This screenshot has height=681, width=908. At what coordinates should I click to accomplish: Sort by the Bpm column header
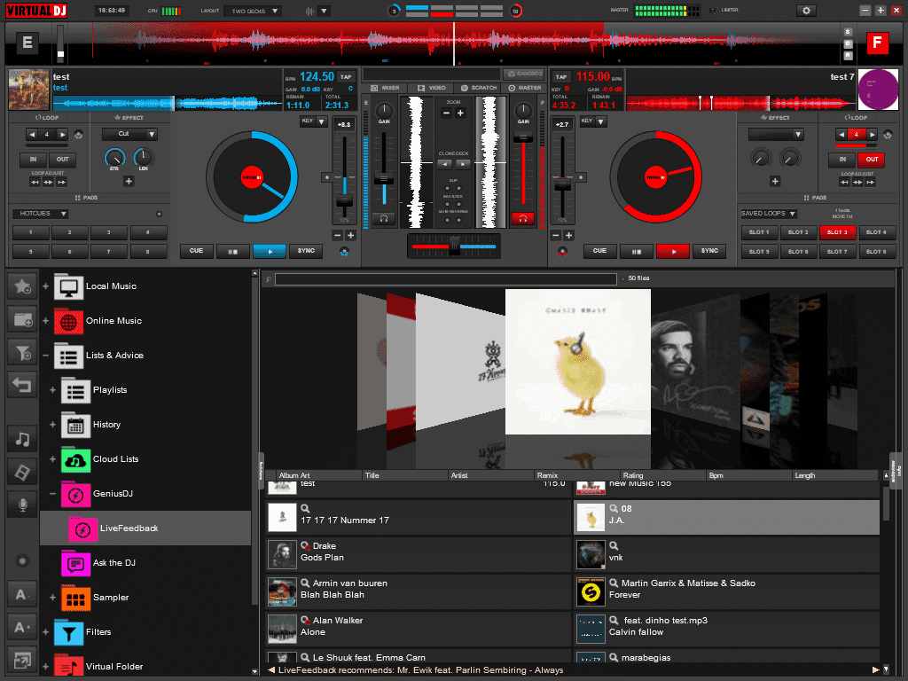click(x=748, y=475)
